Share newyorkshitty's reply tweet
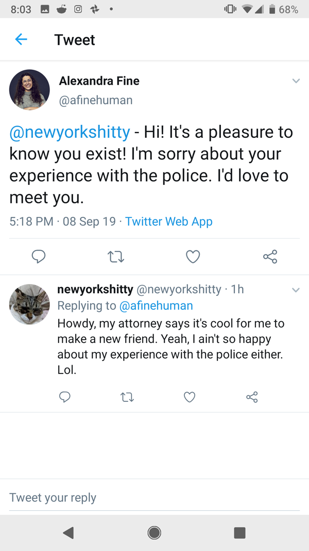 252,397
